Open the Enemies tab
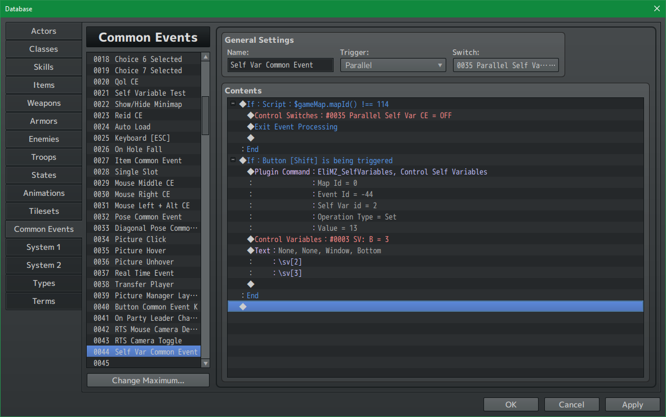 [44, 139]
